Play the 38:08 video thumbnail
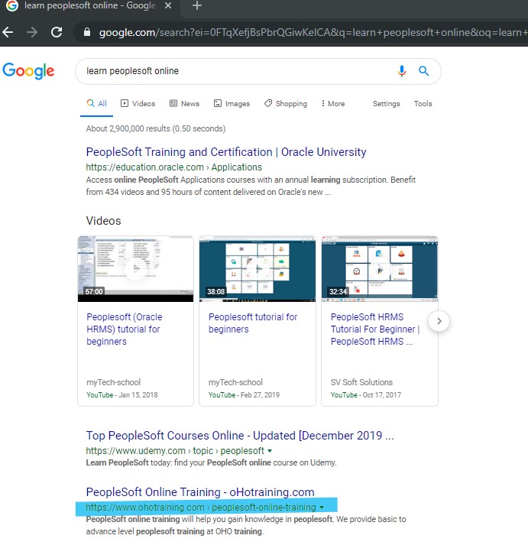This screenshot has height=545, width=528. point(258,268)
